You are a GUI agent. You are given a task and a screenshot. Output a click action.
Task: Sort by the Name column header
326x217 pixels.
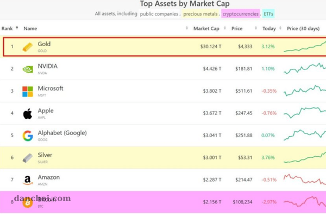[30, 28]
